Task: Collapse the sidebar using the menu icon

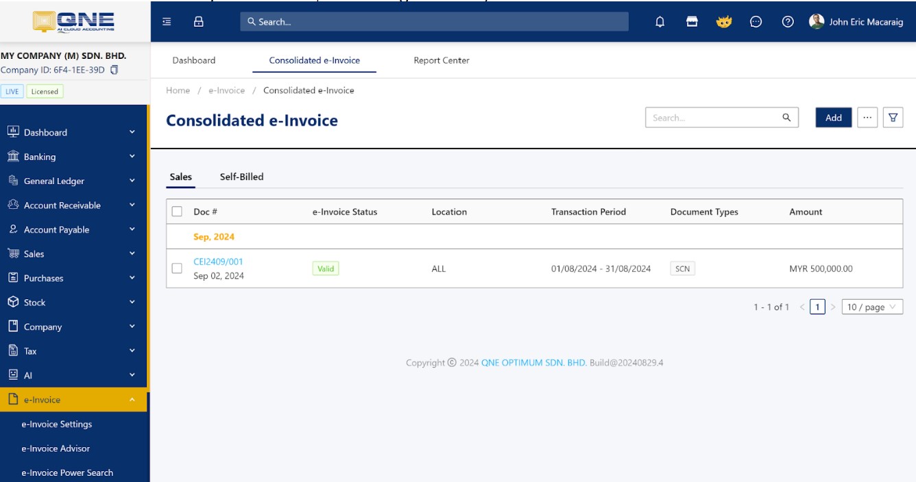Action: click(x=165, y=21)
